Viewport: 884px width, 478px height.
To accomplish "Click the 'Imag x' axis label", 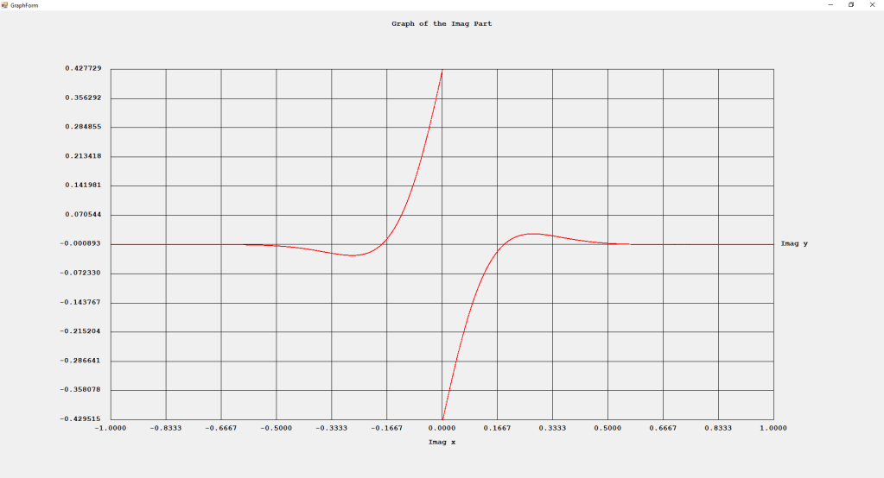I will pos(442,442).
